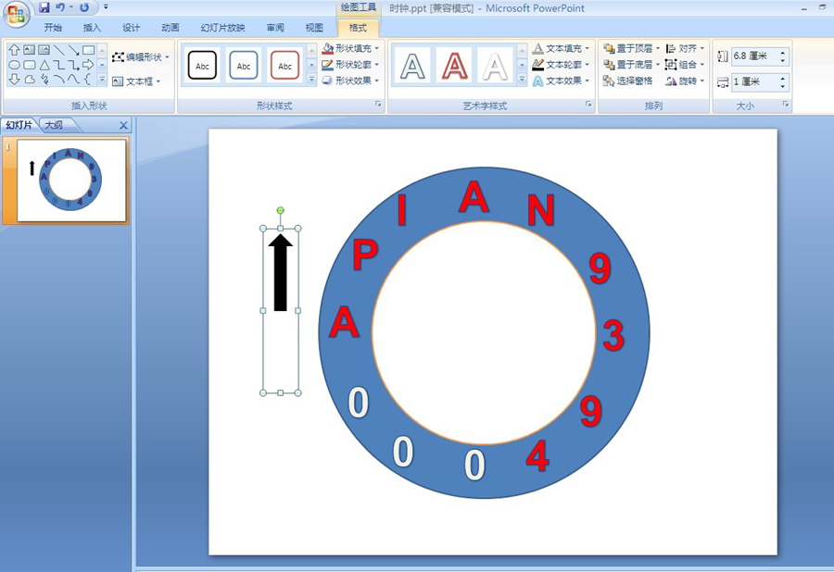Open the 大小 size dialog launcher

[x=786, y=104]
